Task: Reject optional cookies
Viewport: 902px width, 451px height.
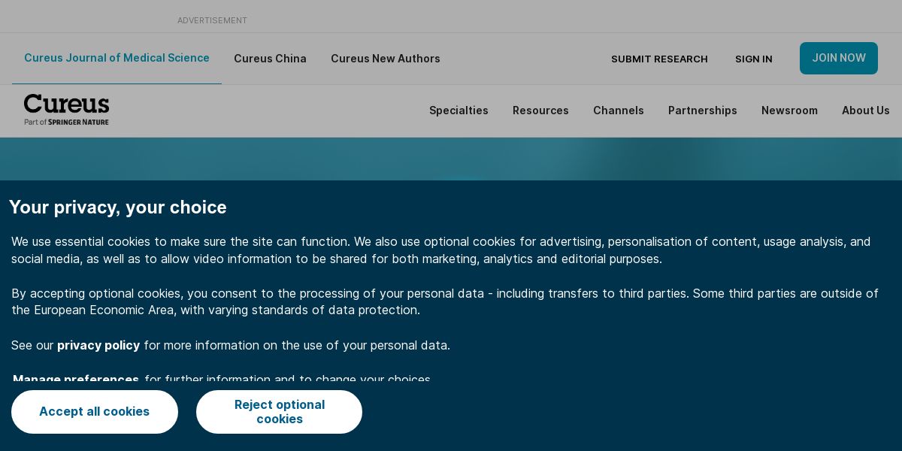Action: 279,412
